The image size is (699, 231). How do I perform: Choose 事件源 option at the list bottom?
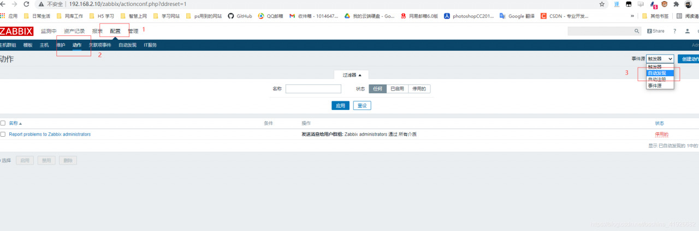click(660, 86)
